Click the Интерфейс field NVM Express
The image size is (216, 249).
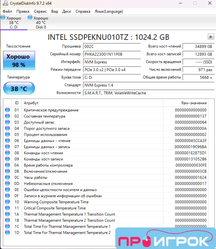112,62
